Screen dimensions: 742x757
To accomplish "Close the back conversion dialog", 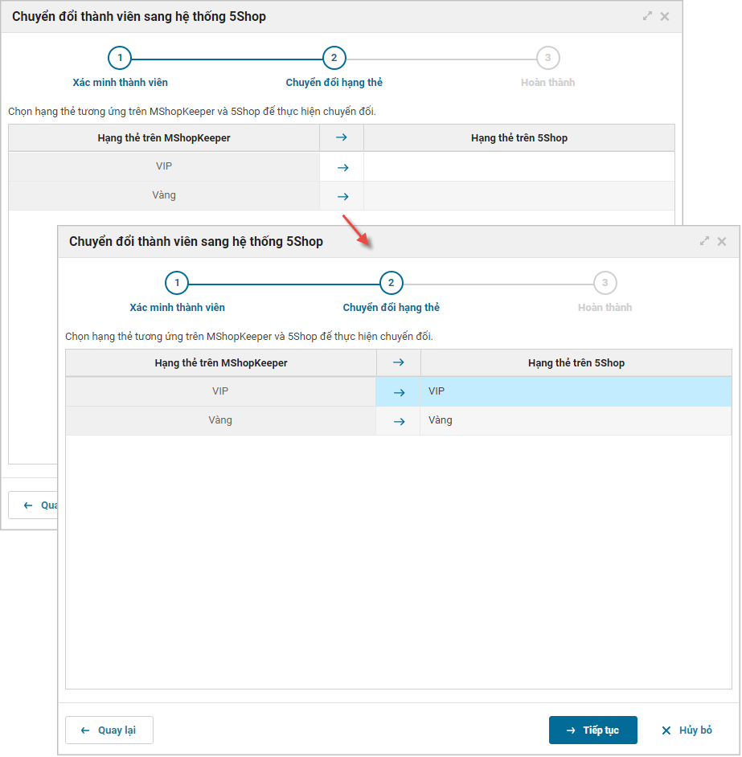I will coord(665,16).
